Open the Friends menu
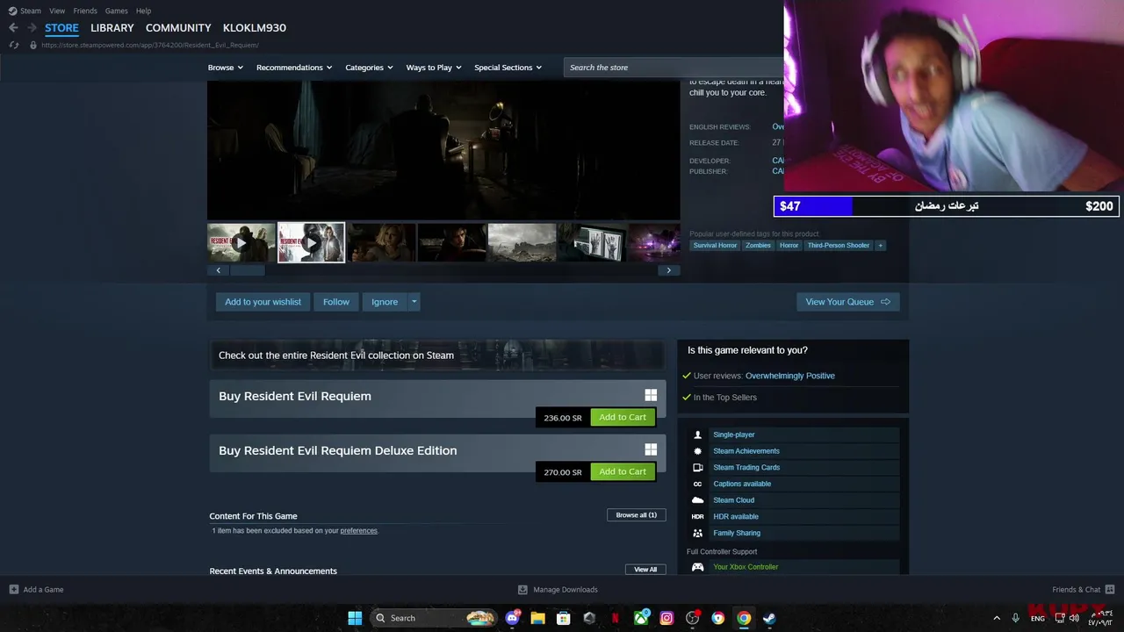 click(x=85, y=11)
